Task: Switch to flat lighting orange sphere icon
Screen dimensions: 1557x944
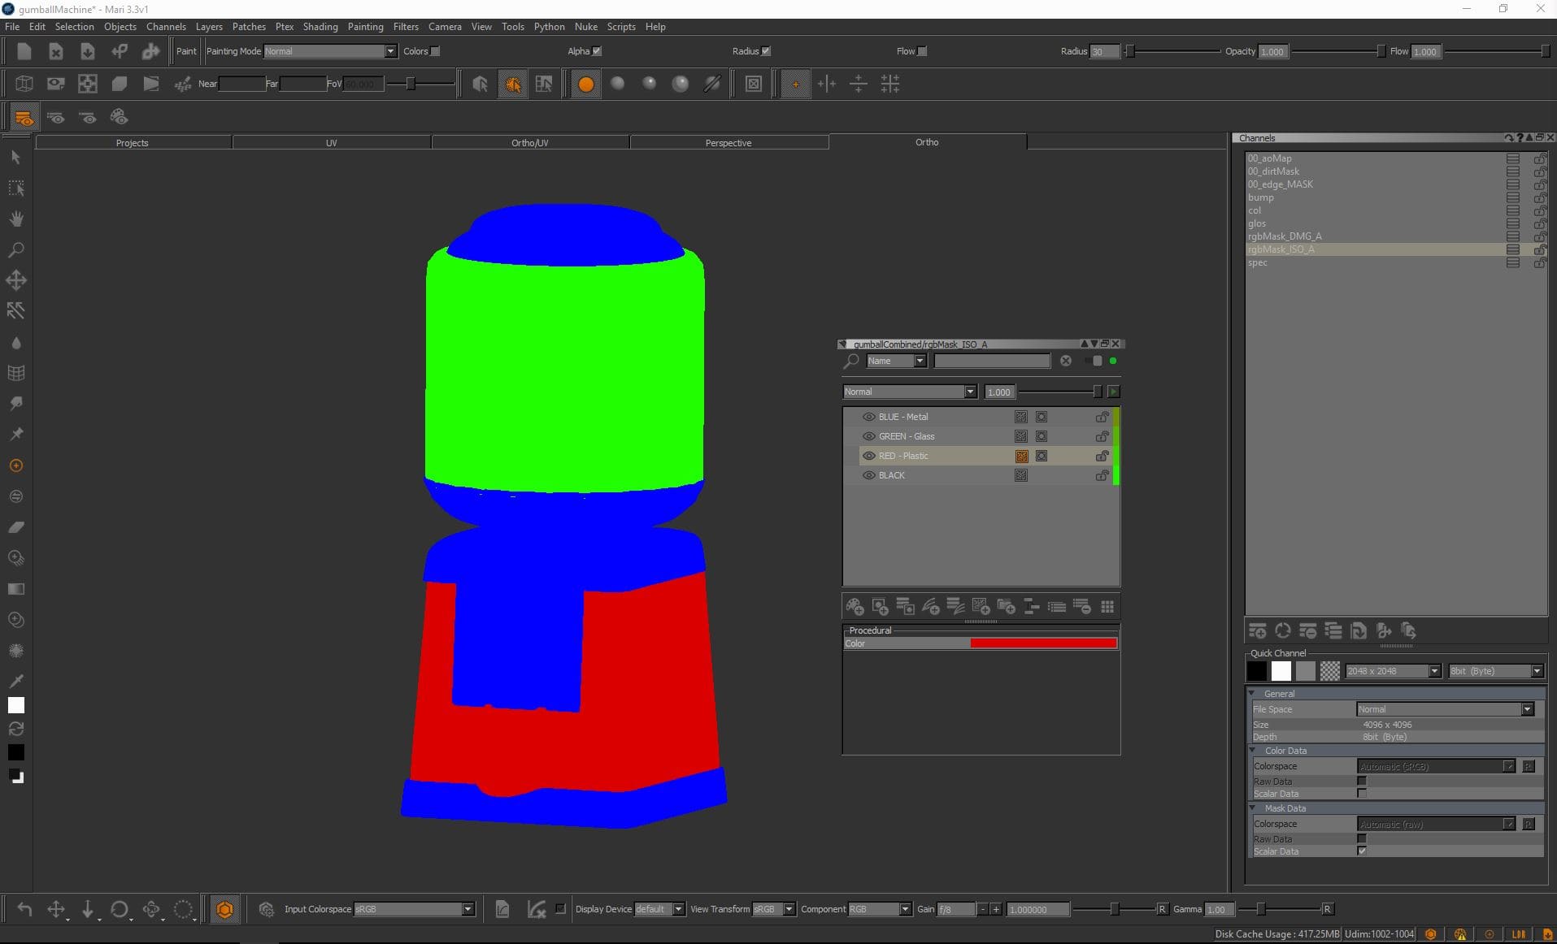Action: coord(585,84)
